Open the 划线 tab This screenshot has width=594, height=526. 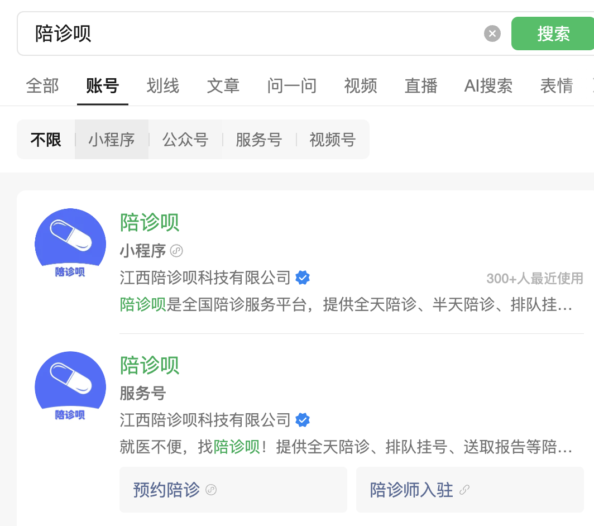(x=163, y=85)
